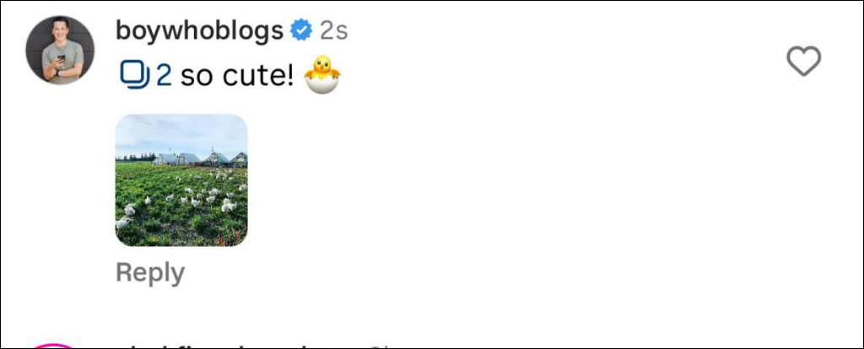Click the green grass in photo's lower corner
This screenshot has height=349, width=864.
coord(228,232)
